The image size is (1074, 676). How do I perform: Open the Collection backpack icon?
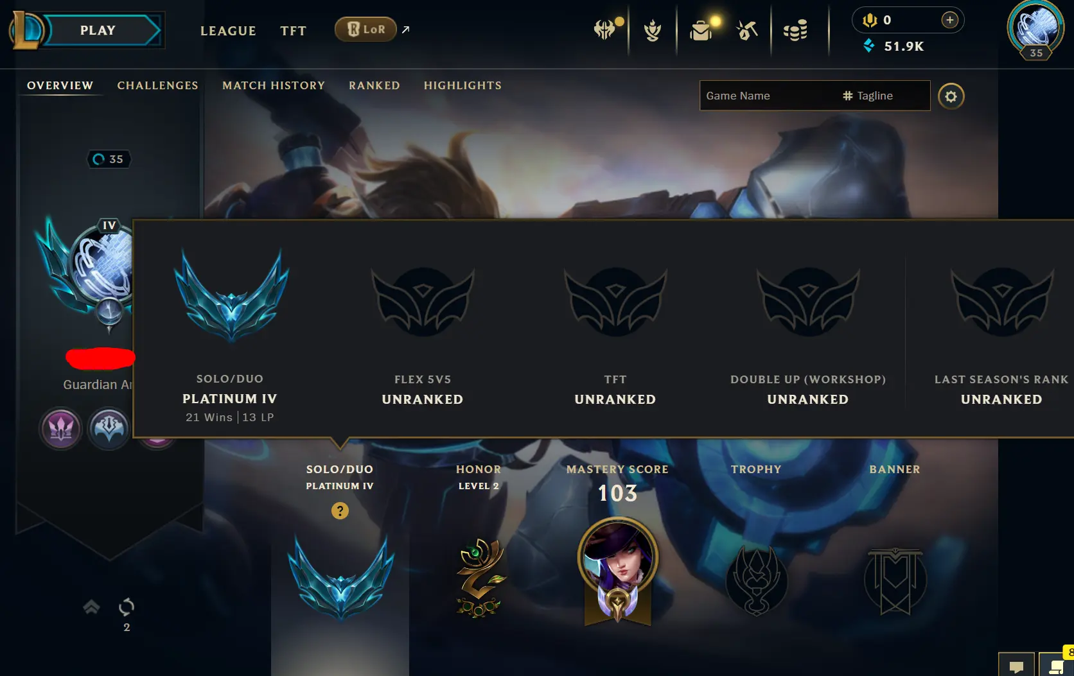click(x=701, y=30)
